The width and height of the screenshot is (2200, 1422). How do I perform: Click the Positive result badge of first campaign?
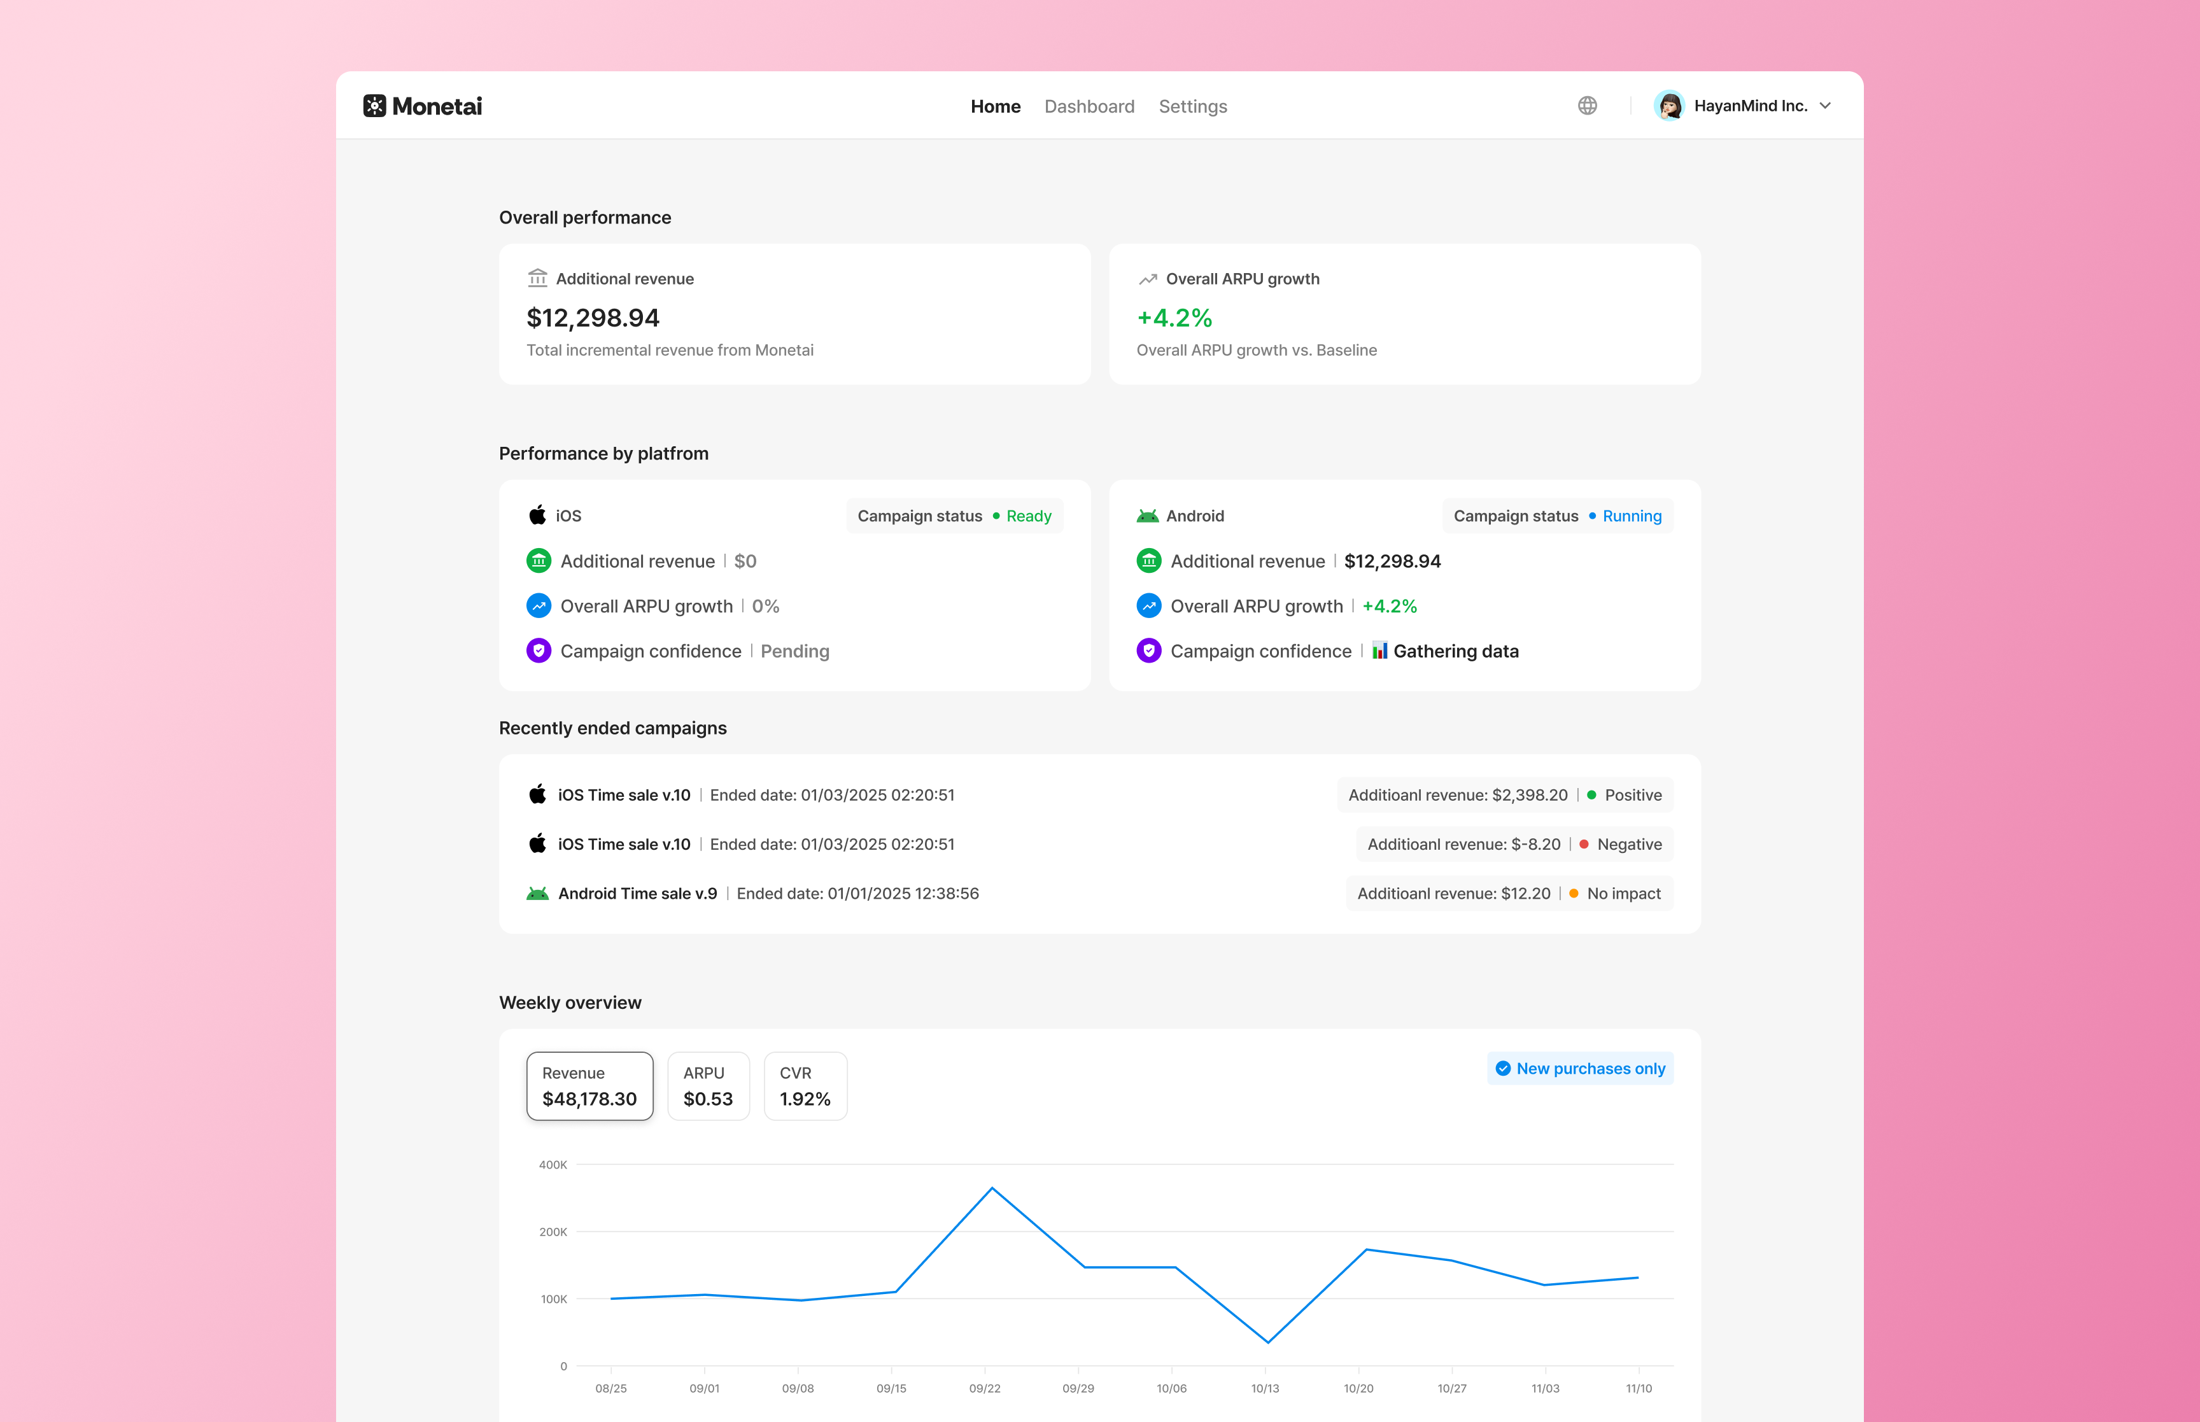click(1623, 795)
